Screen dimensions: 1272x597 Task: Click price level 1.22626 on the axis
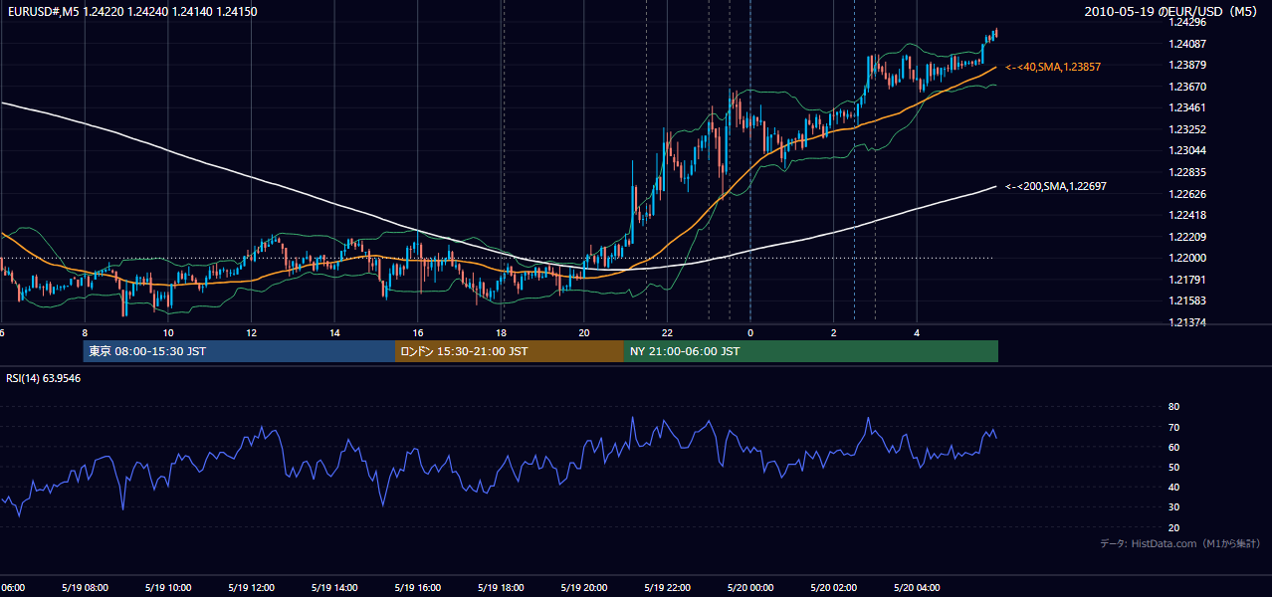click(x=1187, y=194)
